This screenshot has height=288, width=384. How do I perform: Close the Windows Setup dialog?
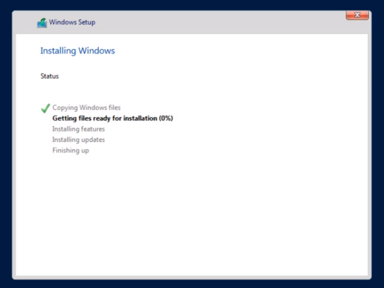tap(357, 15)
